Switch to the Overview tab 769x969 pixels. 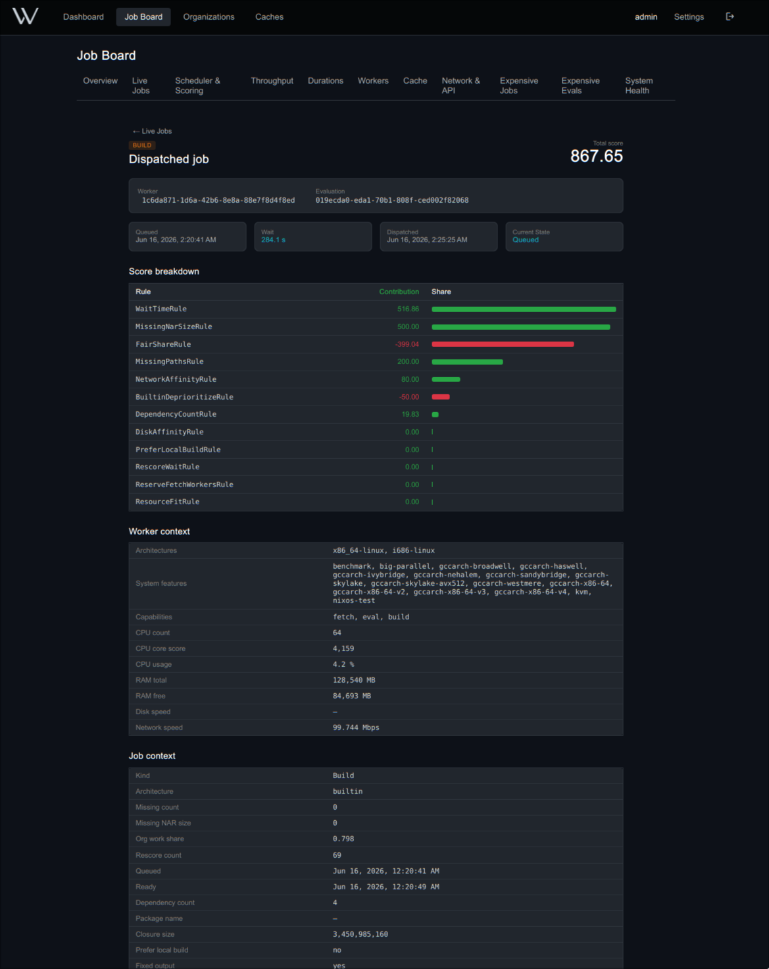100,81
